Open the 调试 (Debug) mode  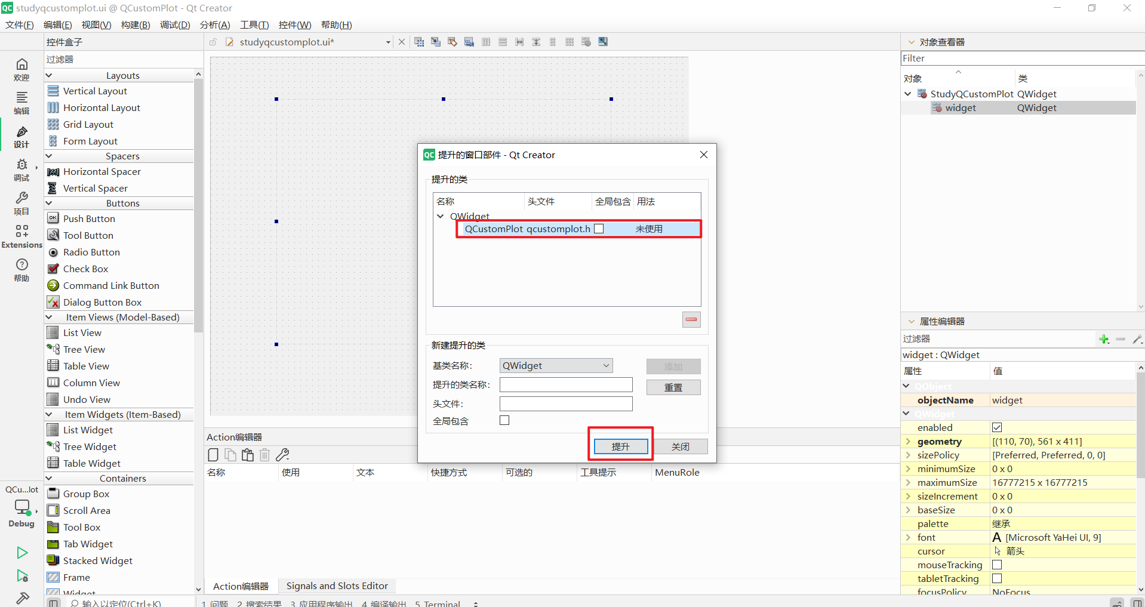coord(21,170)
